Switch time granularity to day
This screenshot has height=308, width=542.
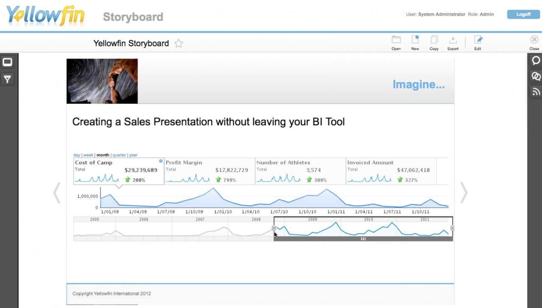[76, 155]
